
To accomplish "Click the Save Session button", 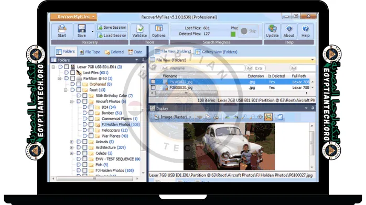I will coord(112,27).
